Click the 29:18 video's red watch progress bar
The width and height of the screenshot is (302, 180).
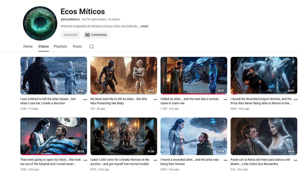click(94, 94)
